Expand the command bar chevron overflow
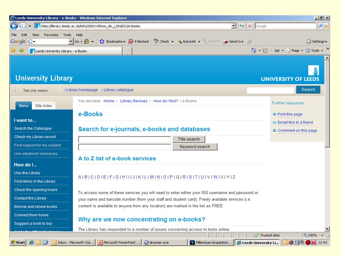This screenshot has height=256, width=341. 328,49
